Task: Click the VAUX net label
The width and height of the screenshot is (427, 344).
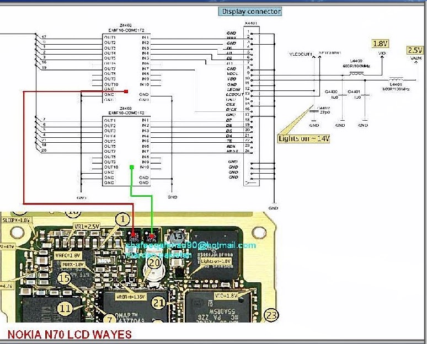Action: (x=416, y=58)
